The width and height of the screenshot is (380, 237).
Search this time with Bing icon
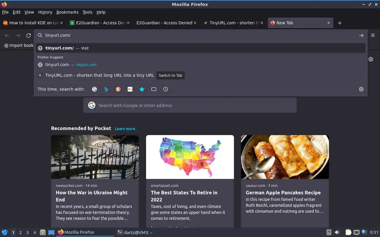tap(106, 89)
